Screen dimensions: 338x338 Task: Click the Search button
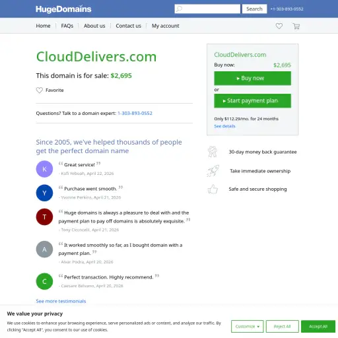click(x=254, y=9)
